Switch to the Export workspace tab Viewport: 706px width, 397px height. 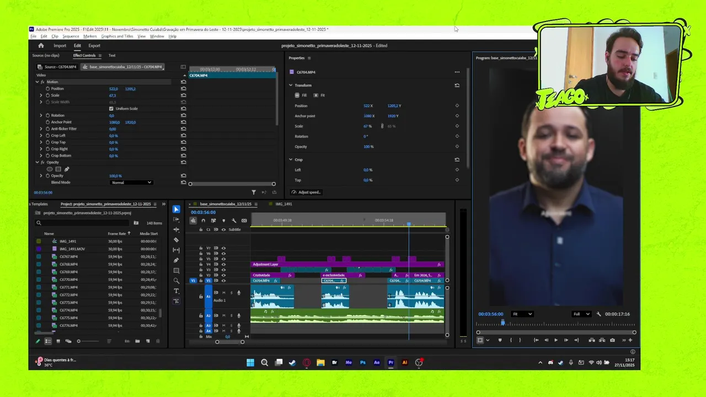coord(94,46)
